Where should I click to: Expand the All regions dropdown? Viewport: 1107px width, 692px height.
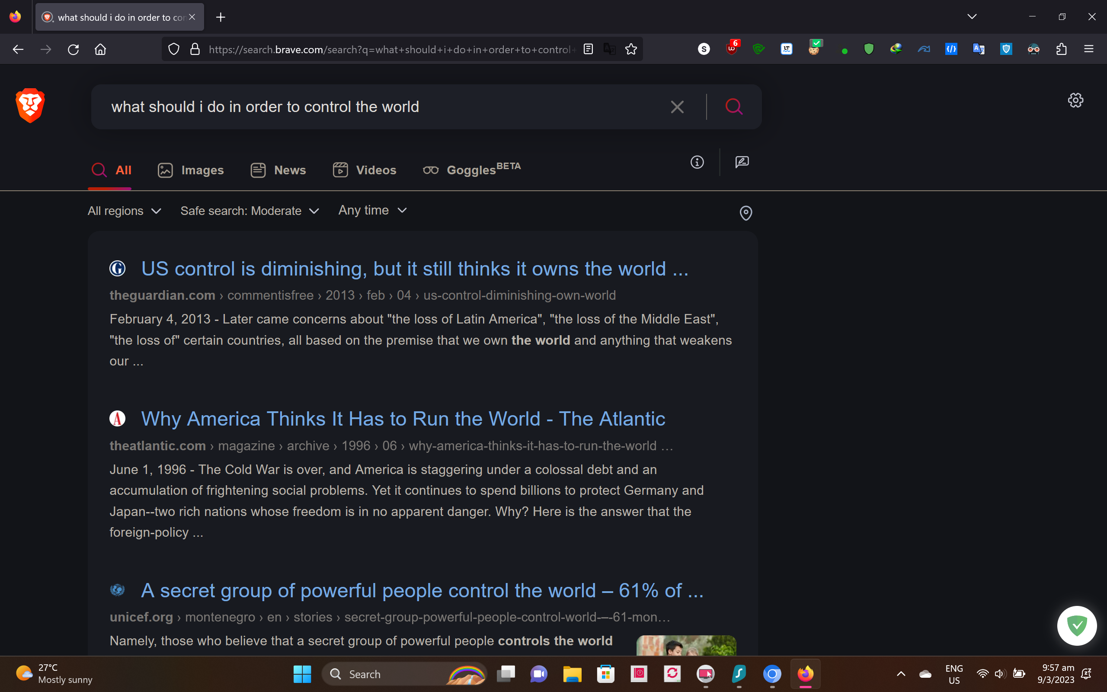(x=125, y=211)
